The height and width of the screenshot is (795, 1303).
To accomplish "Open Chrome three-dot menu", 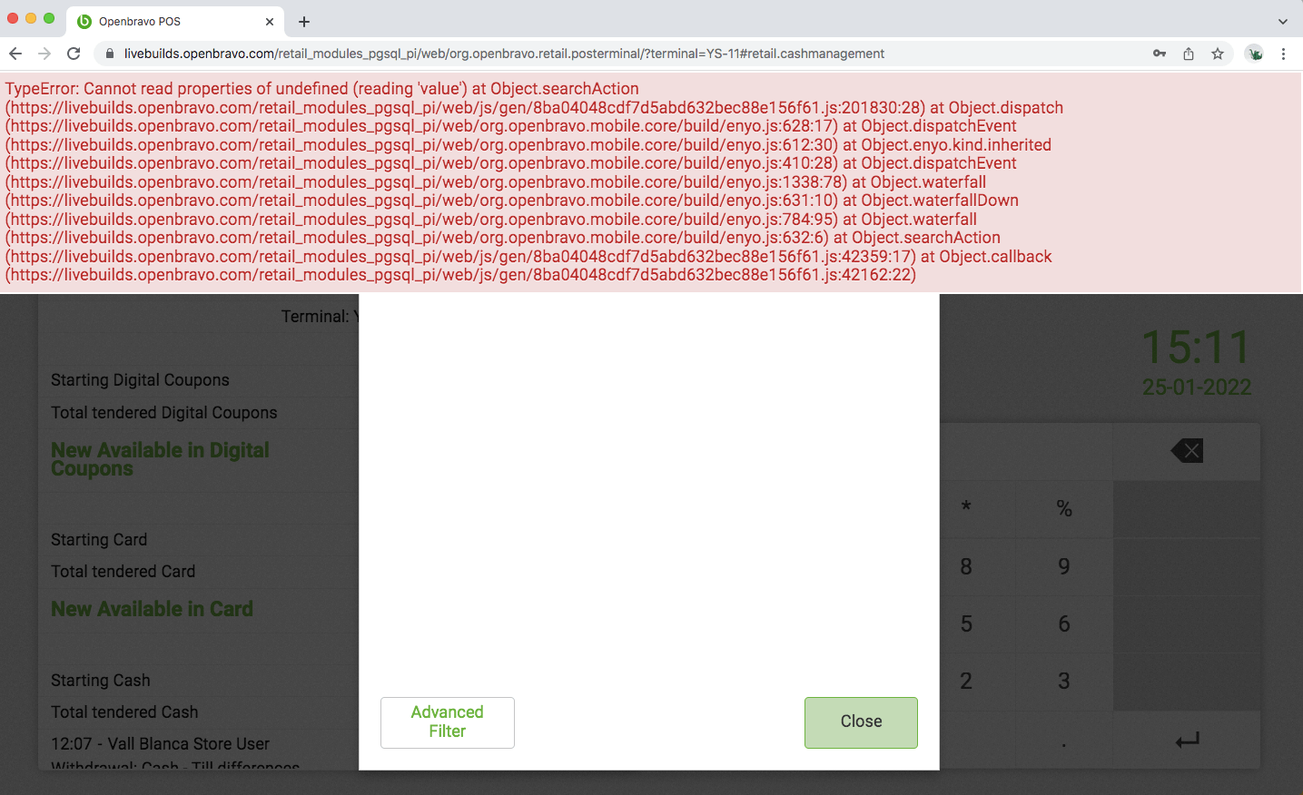I will tap(1283, 54).
